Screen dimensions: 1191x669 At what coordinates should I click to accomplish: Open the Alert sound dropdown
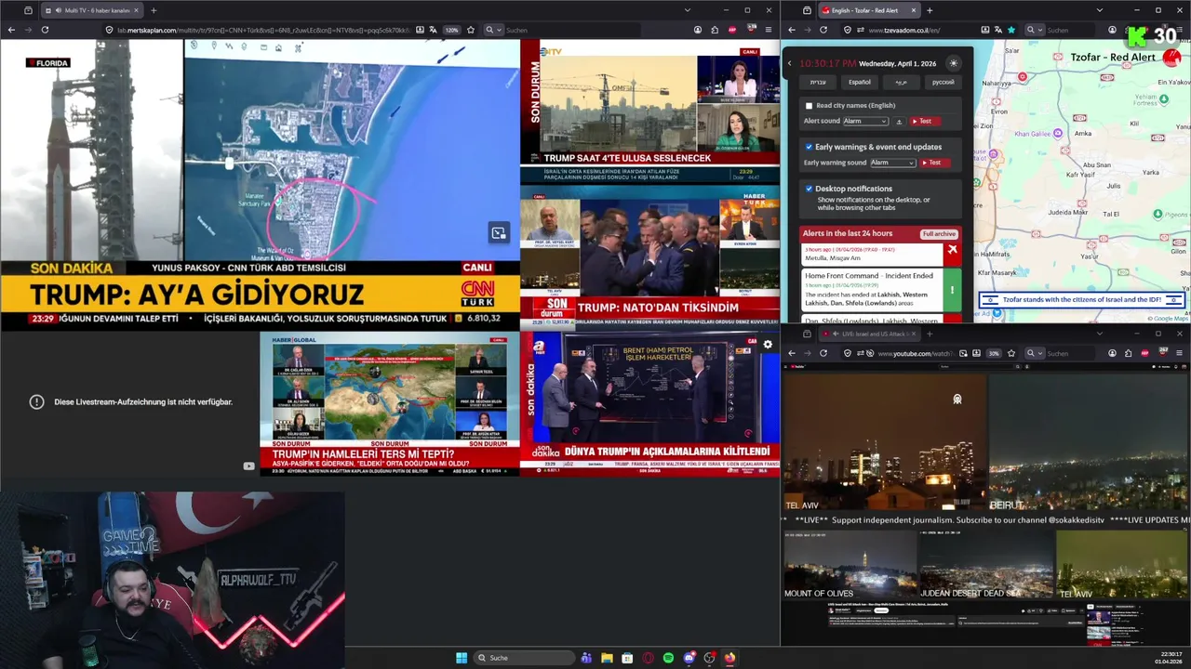pos(865,121)
